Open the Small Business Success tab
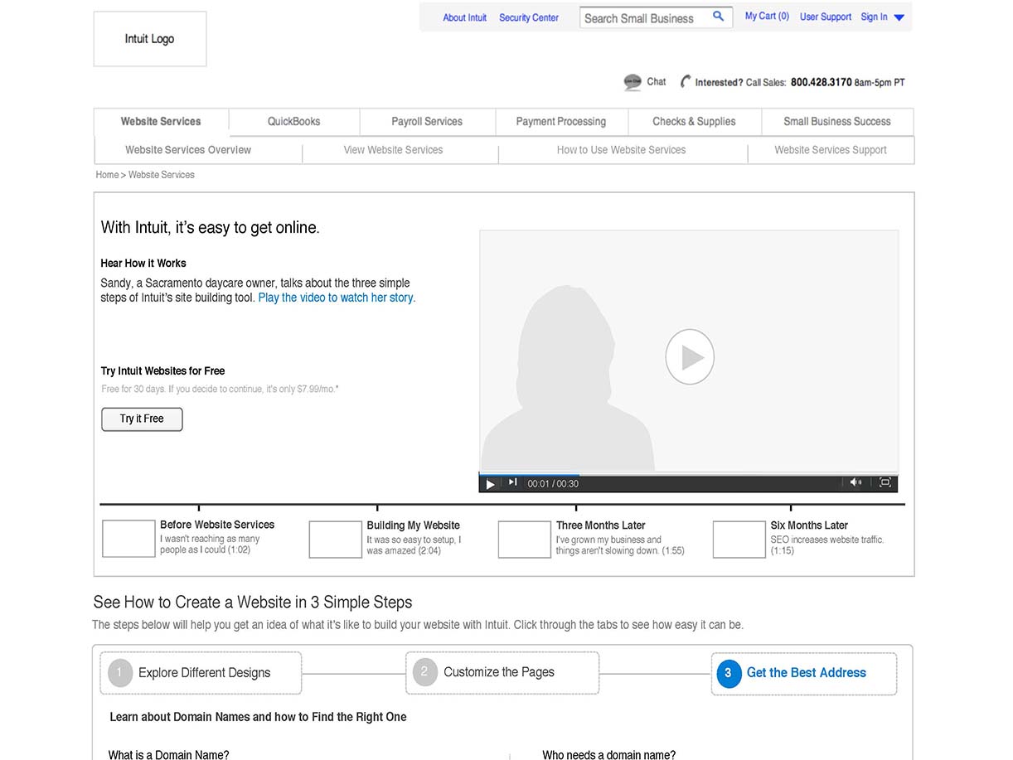This screenshot has width=1013, height=760. [837, 122]
